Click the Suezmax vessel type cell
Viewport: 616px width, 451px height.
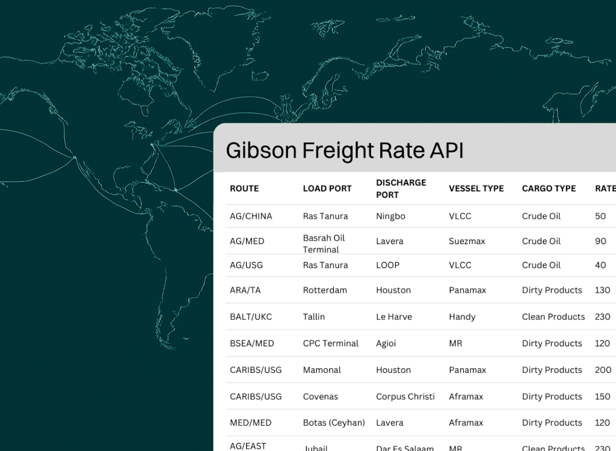[x=467, y=241]
